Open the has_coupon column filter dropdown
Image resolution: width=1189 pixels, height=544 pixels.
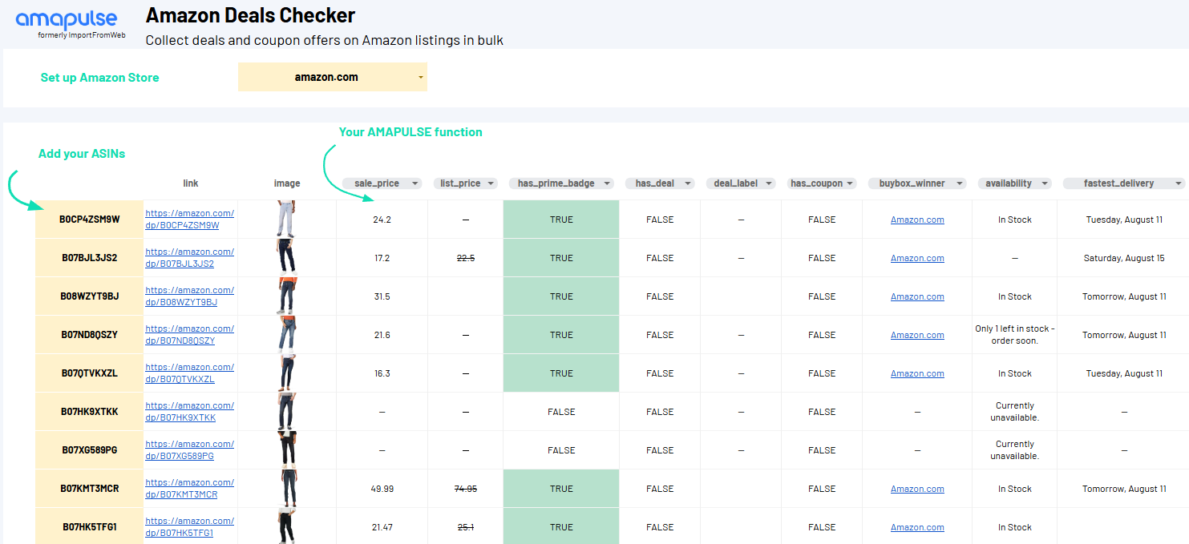850,183
